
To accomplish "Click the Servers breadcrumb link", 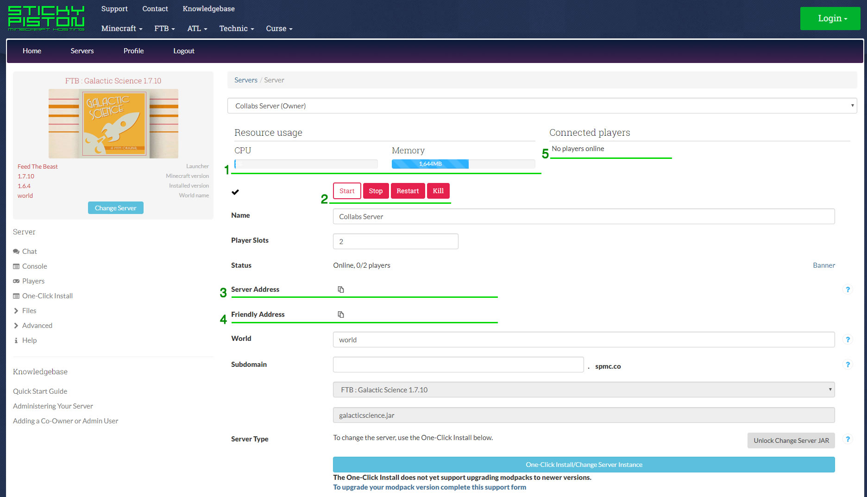I will [x=246, y=80].
